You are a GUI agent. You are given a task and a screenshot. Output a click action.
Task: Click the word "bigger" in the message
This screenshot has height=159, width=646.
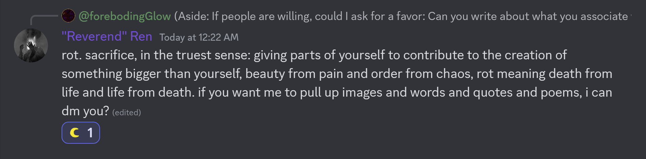click(143, 74)
